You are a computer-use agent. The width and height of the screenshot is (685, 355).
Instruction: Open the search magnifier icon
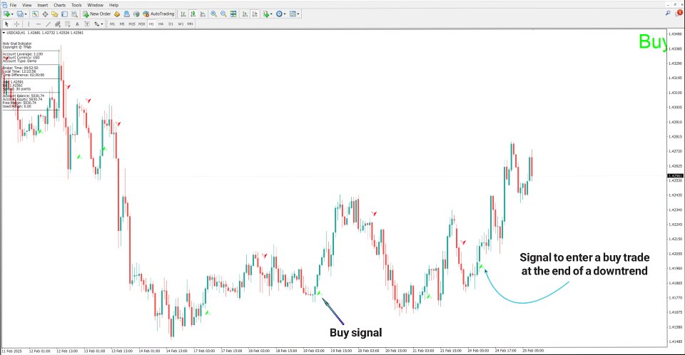coord(668,14)
